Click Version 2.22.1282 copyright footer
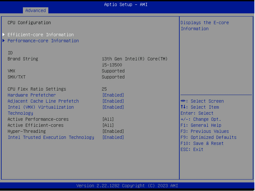This screenshot has height=191, width=255. (x=127, y=186)
